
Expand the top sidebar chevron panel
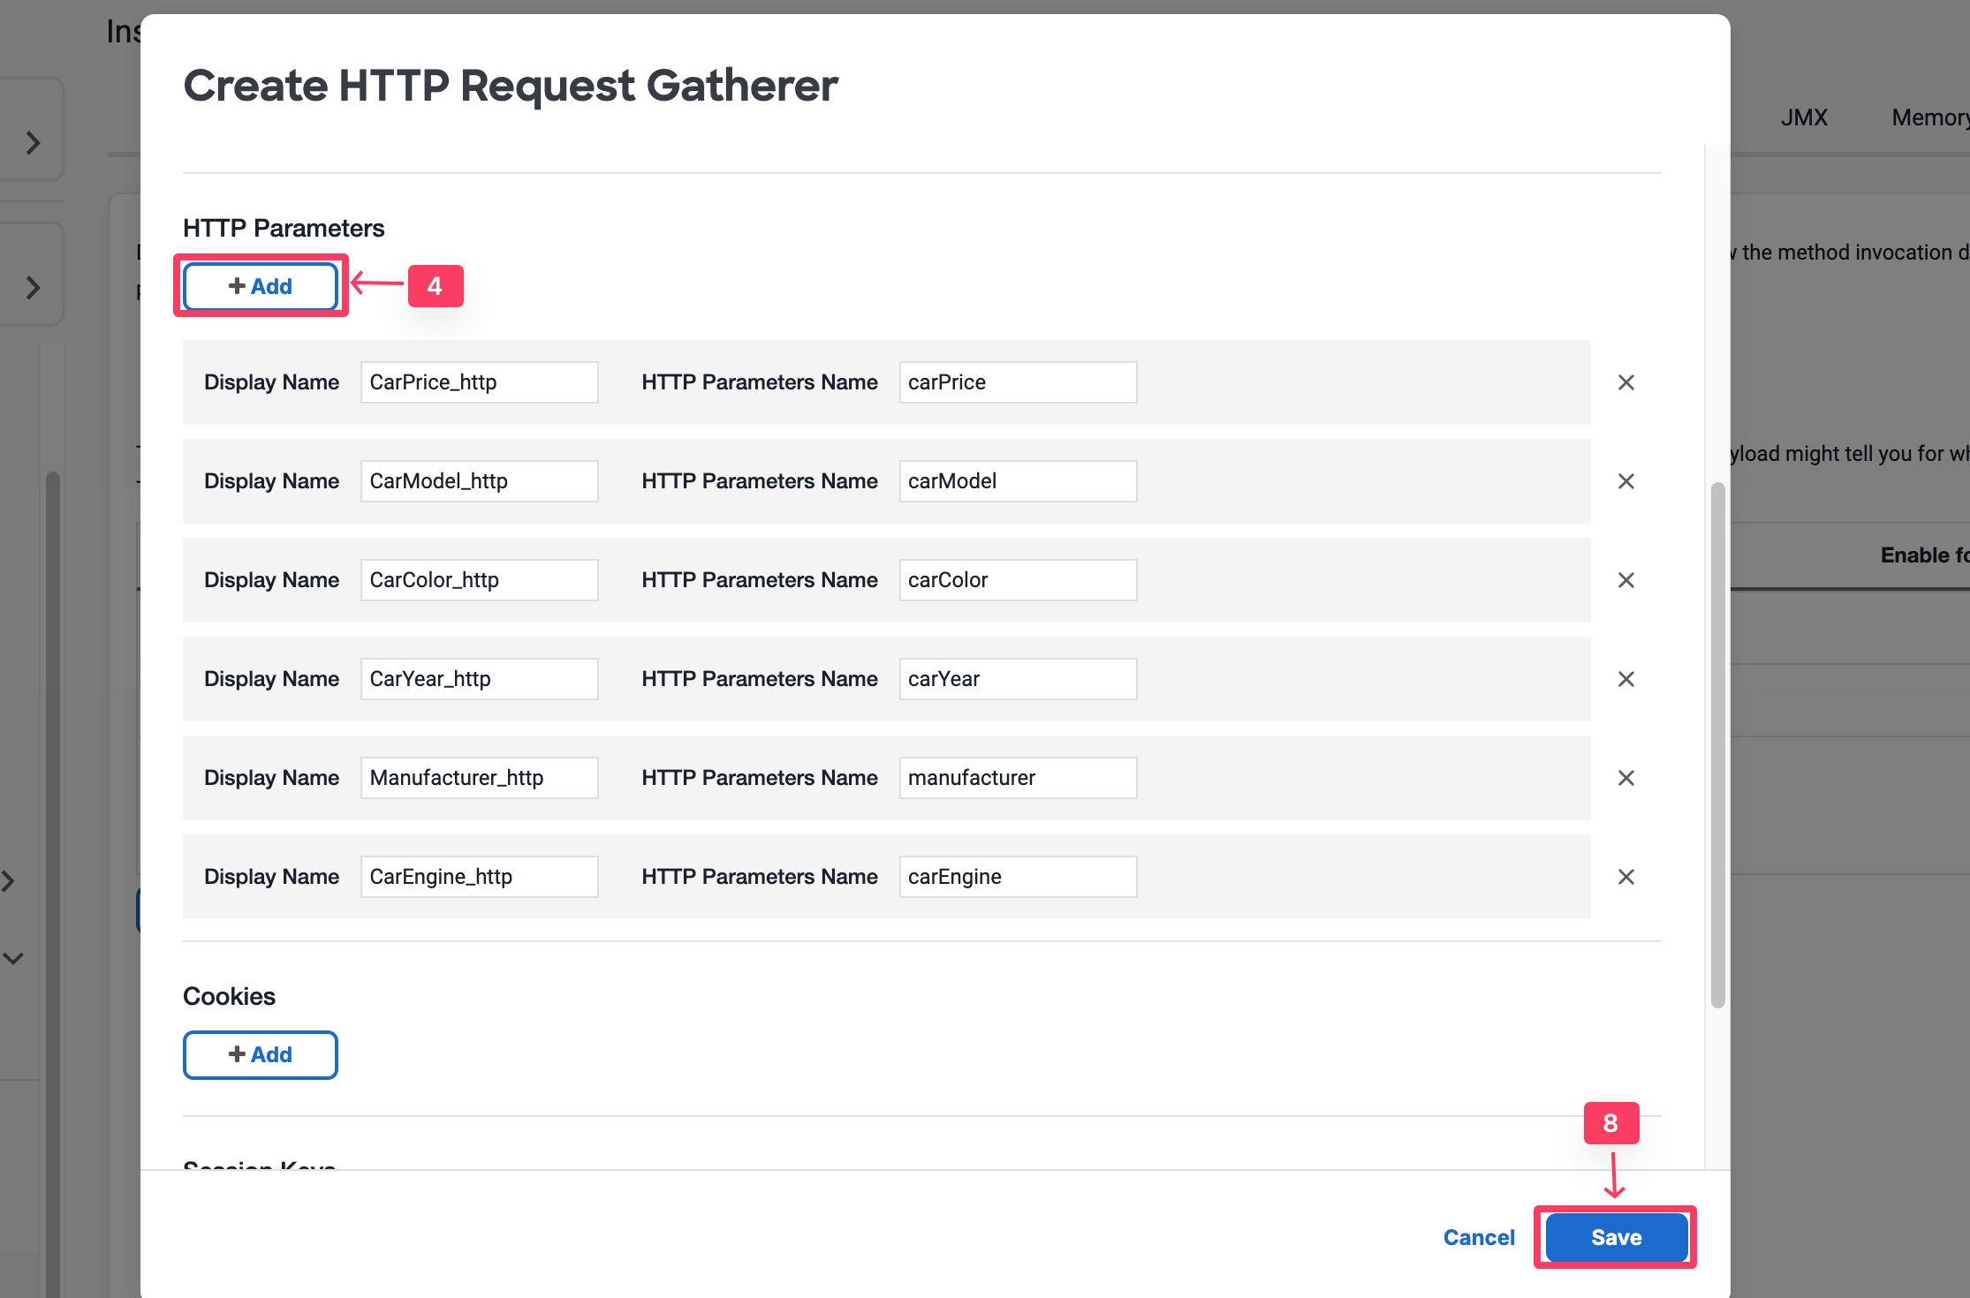(x=33, y=143)
